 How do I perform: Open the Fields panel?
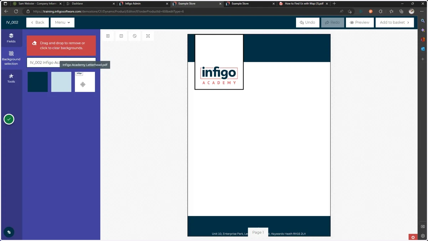pyautogui.click(x=11, y=38)
